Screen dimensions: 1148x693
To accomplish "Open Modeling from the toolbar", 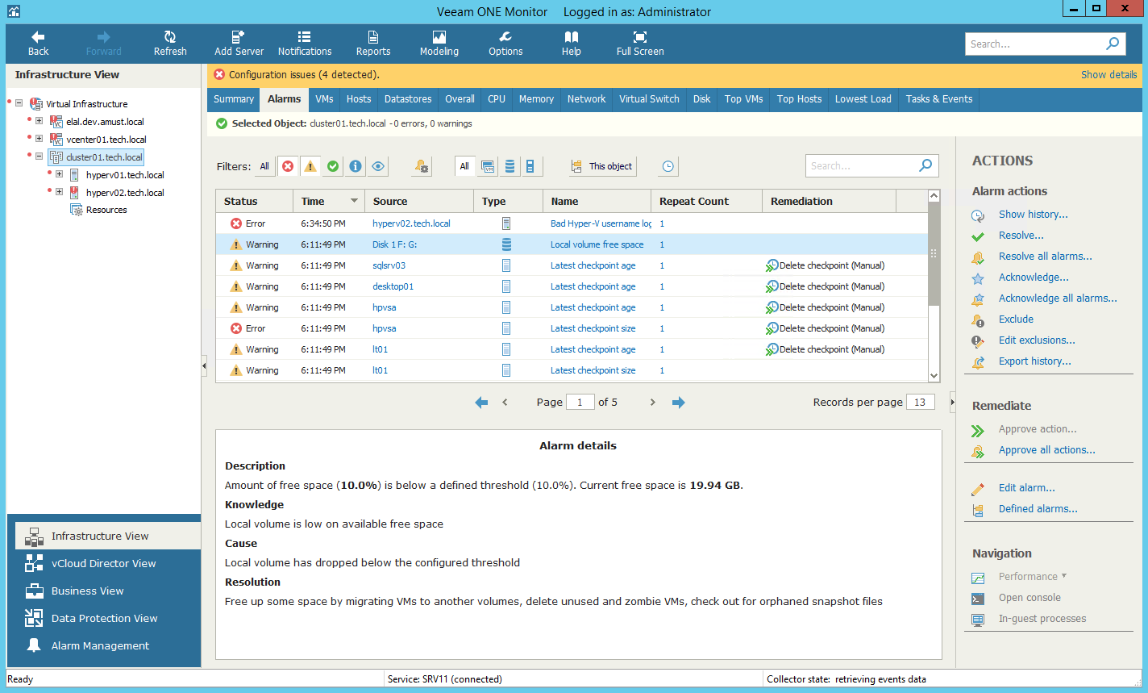I will (x=439, y=44).
